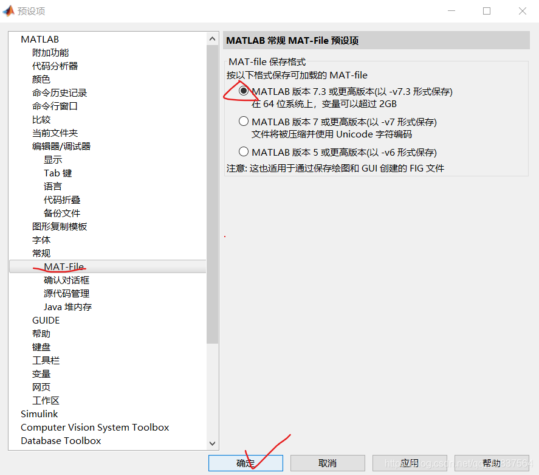Select 源代码管理 under 常规

point(67,294)
